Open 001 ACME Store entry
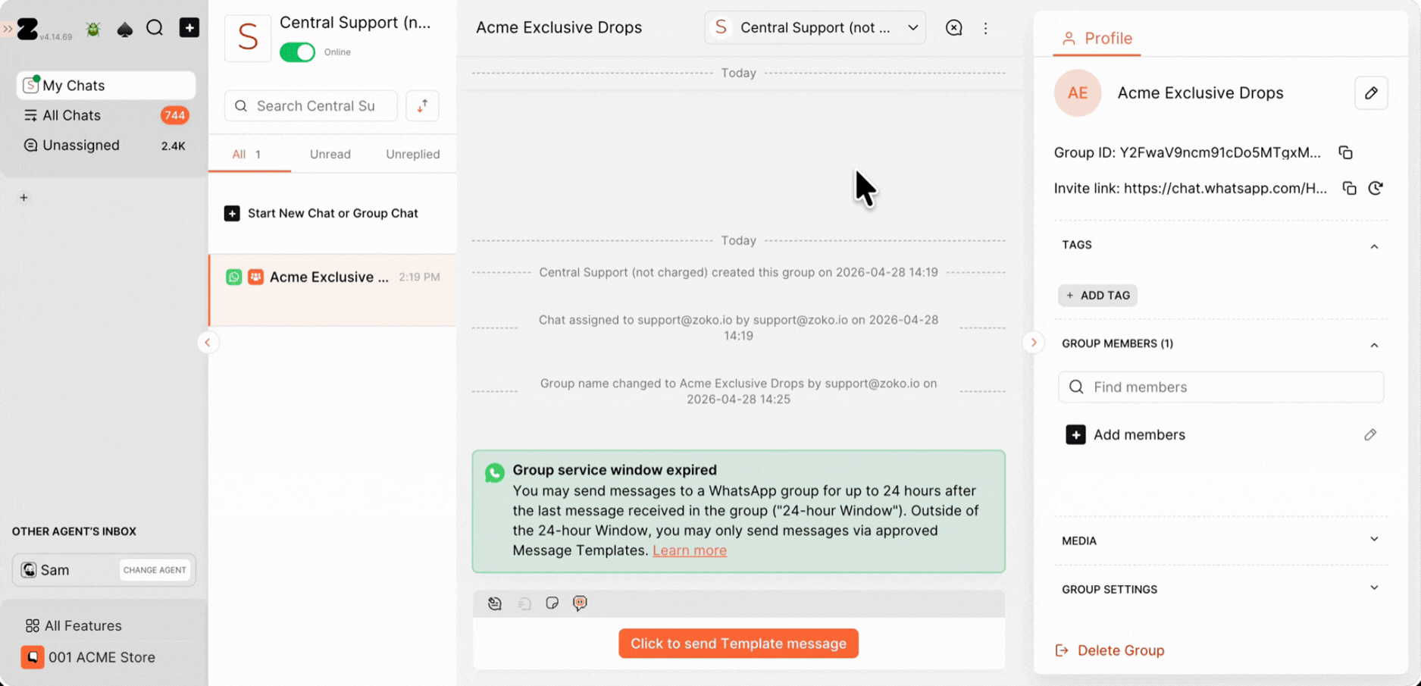Image resolution: width=1421 pixels, height=686 pixels. pos(89,657)
